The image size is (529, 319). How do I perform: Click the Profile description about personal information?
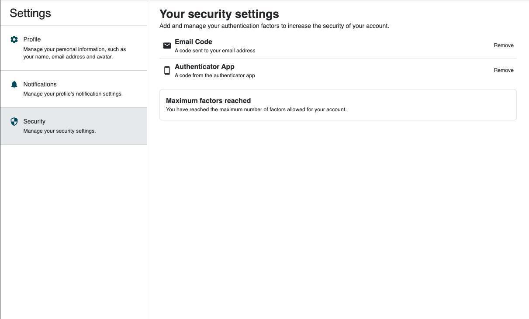click(x=74, y=53)
